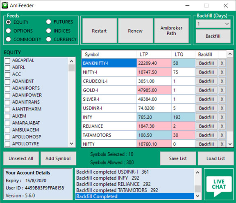Image resolution: width=236 pixels, height=203 pixels.
Task: Click the Restart button
Action: click(x=99, y=31)
